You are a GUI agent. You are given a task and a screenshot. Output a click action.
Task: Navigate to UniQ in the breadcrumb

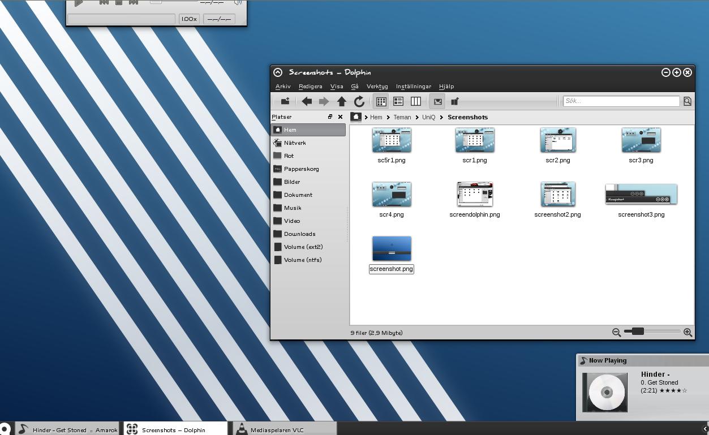[428, 117]
